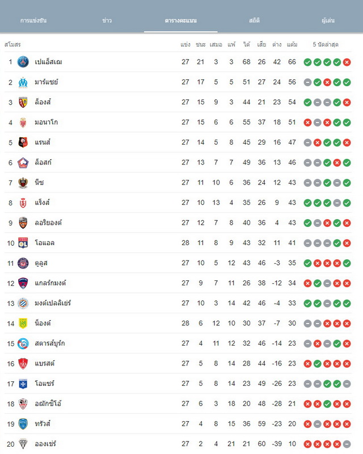
Task: Click the Strasbourg crest in row 15
Action: (23, 343)
